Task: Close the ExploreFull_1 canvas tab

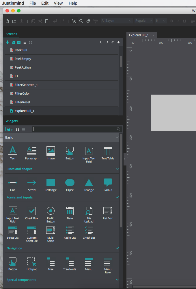Action: (153, 35)
